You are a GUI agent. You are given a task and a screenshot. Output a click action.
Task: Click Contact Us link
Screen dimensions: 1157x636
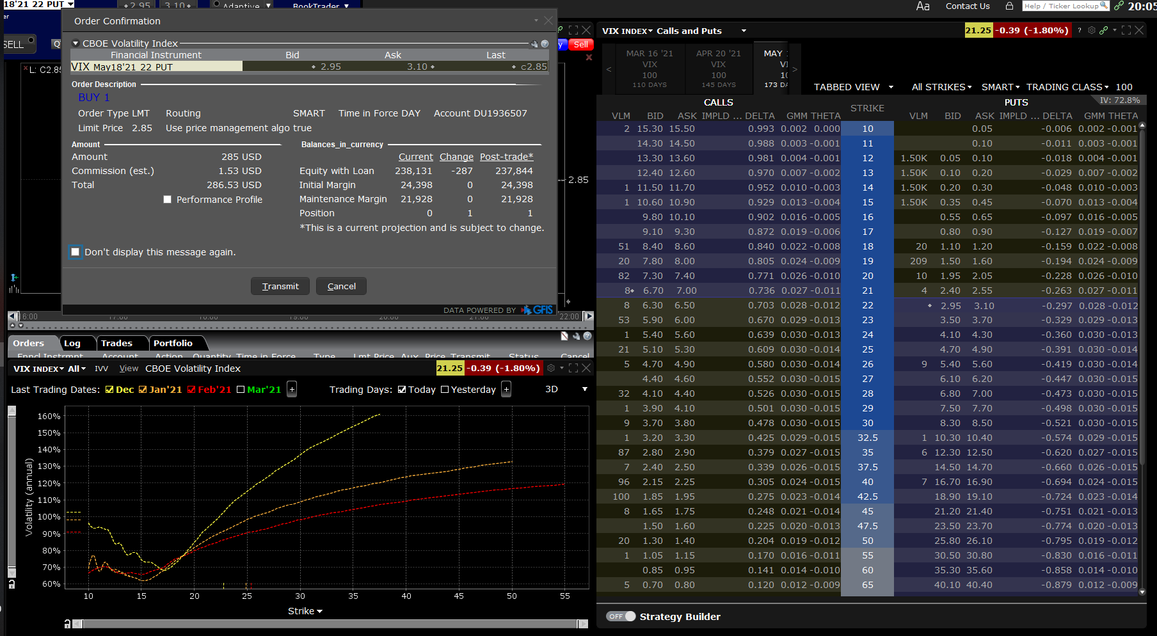(x=968, y=6)
